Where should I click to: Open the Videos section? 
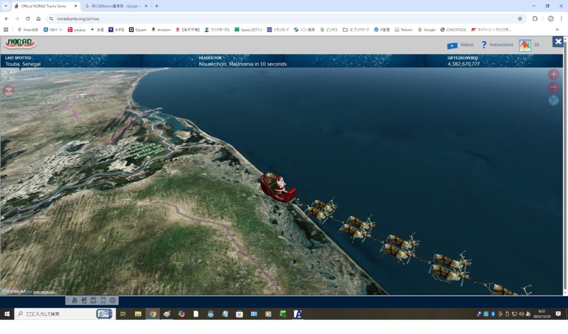tap(460, 45)
